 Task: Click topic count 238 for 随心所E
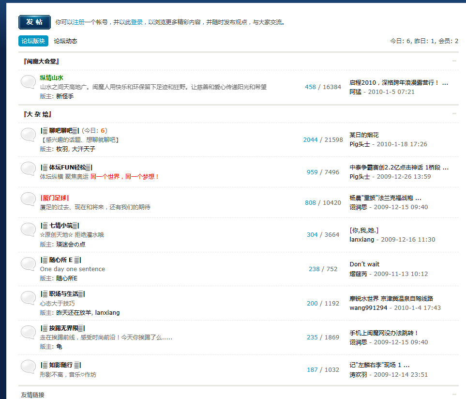(x=314, y=269)
